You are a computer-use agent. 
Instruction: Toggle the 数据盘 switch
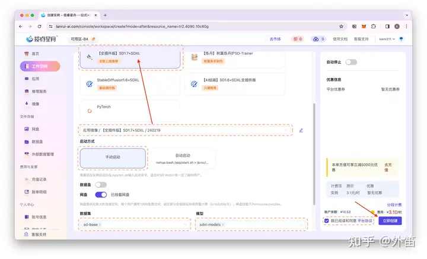pos(101,185)
